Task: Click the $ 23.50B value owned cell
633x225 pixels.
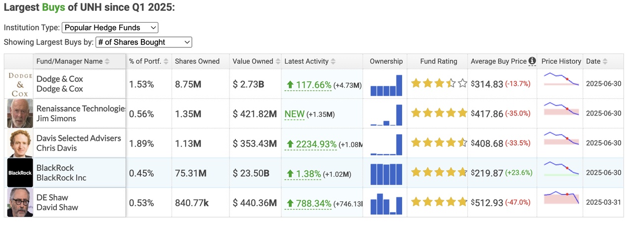Action: point(251,173)
